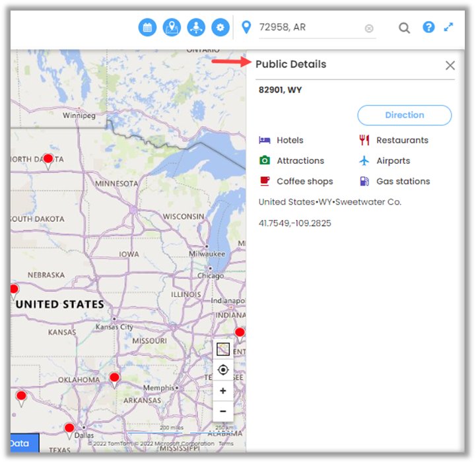
Task: Open the hierarchy/territory toolbar icon
Action: point(196,28)
